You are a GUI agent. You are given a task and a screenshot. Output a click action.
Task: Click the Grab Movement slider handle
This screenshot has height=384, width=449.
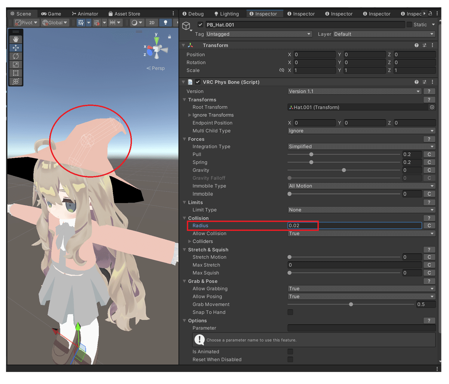[351, 304]
